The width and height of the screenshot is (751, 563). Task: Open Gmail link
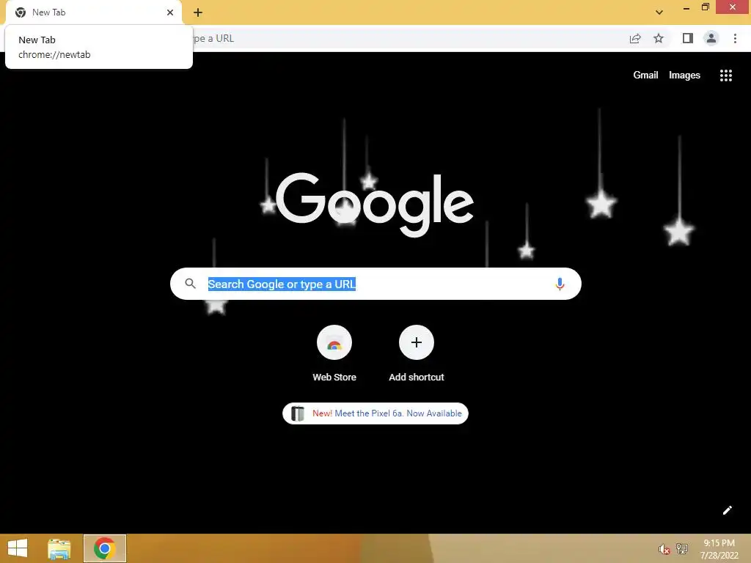point(645,76)
